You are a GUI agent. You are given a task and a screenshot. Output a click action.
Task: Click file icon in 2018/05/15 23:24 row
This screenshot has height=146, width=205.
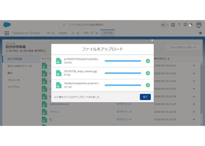45,66
